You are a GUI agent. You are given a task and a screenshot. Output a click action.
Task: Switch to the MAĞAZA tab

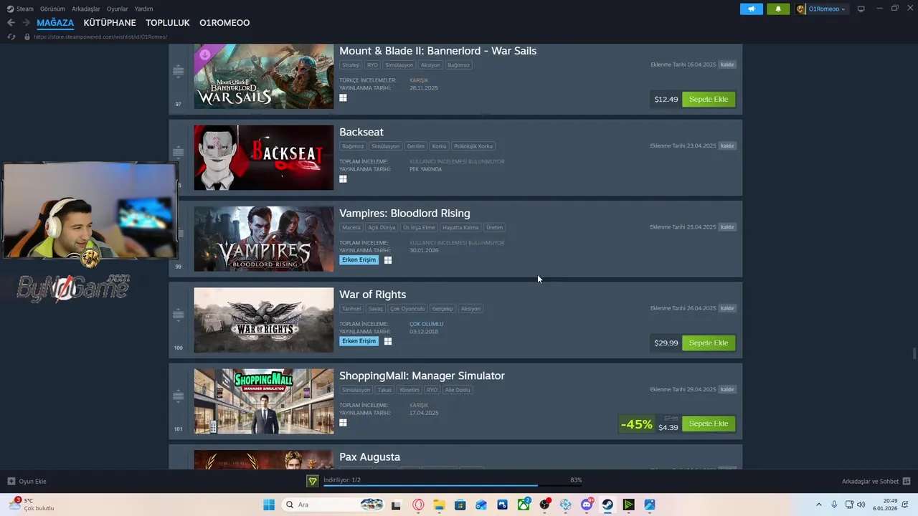click(x=55, y=23)
